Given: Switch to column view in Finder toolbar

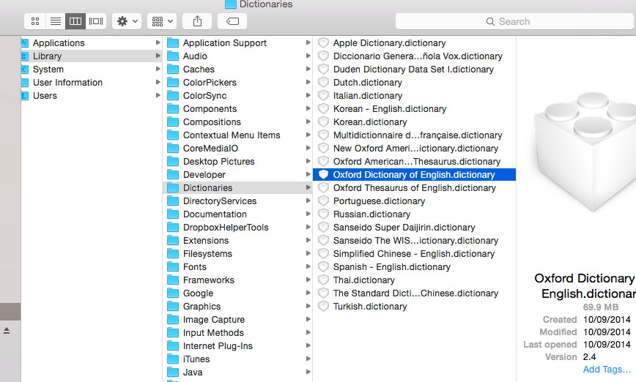Looking at the screenshot, I should tap(75, 21).
